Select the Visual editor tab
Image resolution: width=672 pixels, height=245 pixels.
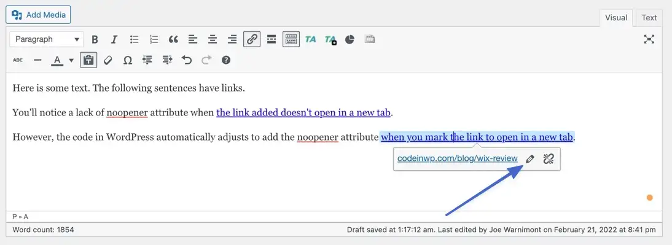pos(616,18)
